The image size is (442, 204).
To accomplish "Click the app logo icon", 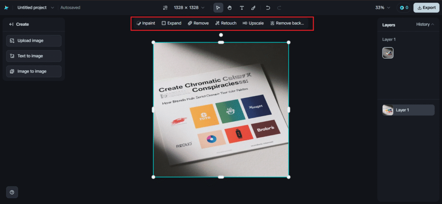I will (x=6, y=8).
